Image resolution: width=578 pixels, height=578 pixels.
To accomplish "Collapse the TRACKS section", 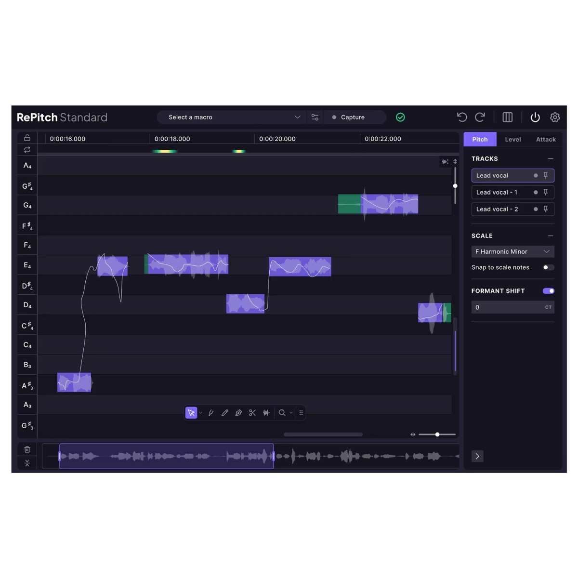I will click(x=551, y=158).
